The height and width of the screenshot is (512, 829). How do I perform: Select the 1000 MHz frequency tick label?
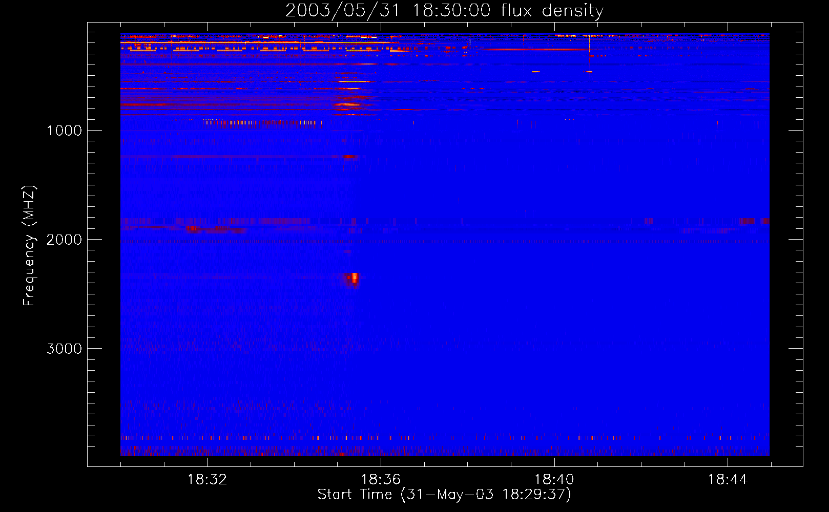coord(64,131)
